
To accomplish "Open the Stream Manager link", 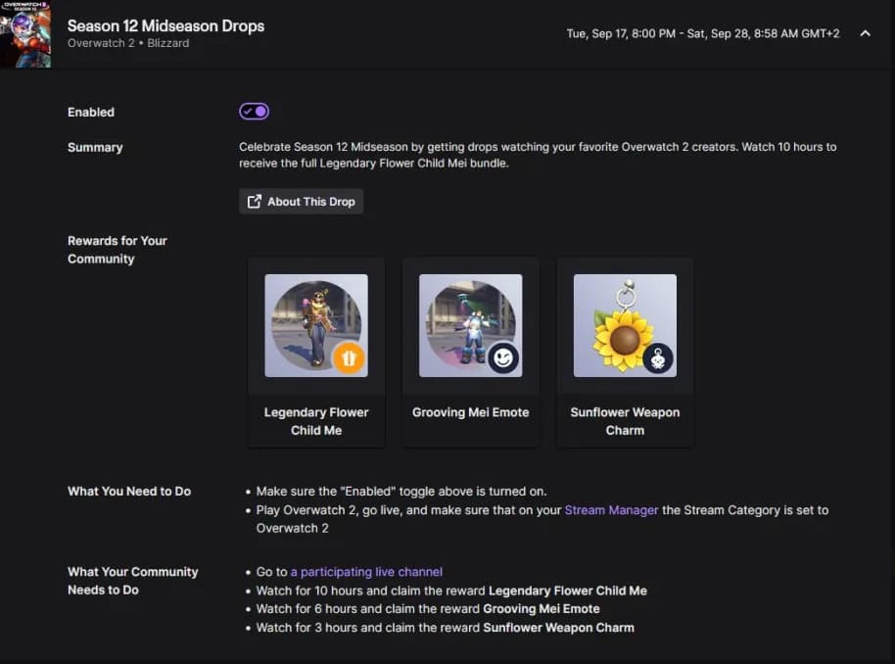I will coord(611,509).
